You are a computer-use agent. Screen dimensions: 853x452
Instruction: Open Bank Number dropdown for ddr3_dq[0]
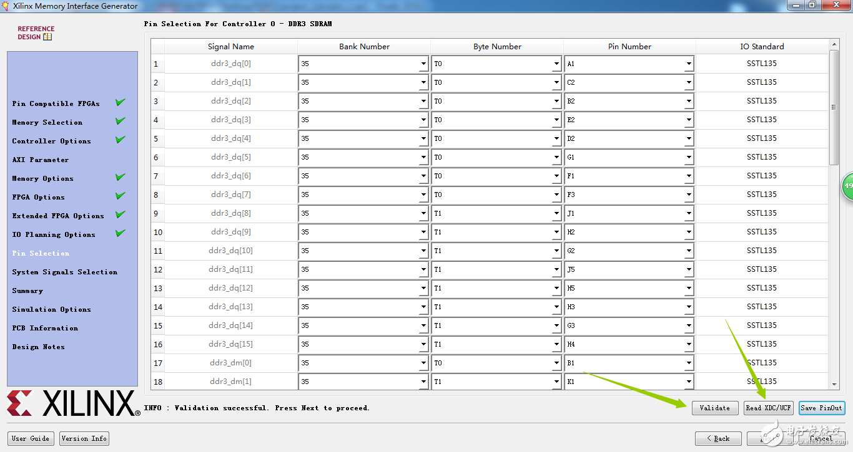363,64
